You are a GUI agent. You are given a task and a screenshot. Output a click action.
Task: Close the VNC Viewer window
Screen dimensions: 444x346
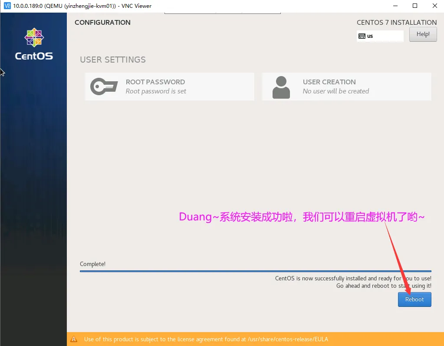434,6
